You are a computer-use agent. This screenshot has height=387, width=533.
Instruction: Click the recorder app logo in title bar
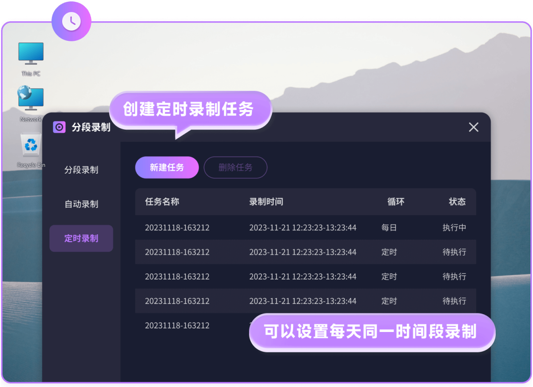59,127
